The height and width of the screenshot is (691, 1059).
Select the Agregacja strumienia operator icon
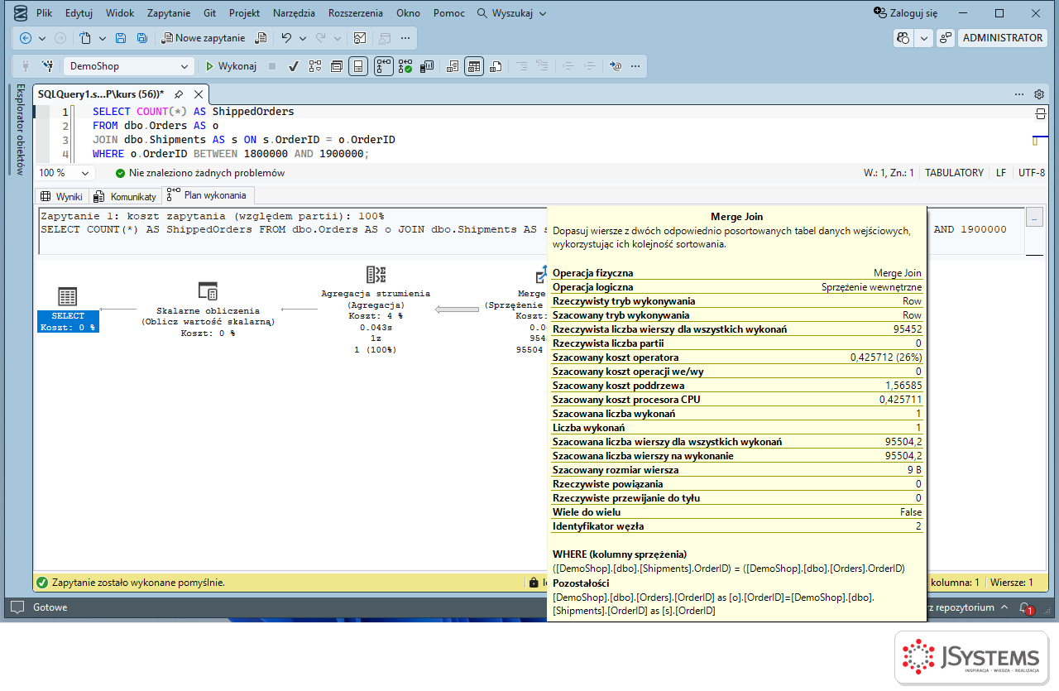pos(376,275)
